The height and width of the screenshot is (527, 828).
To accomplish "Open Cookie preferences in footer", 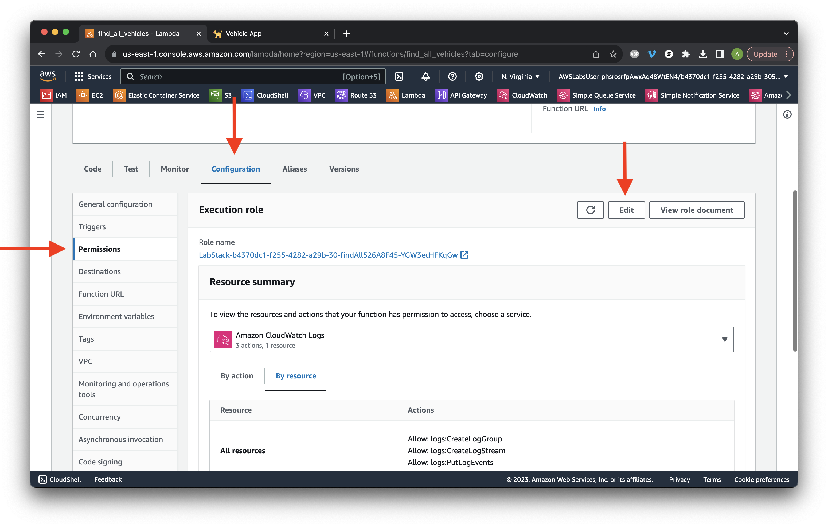I will [762, 479].
